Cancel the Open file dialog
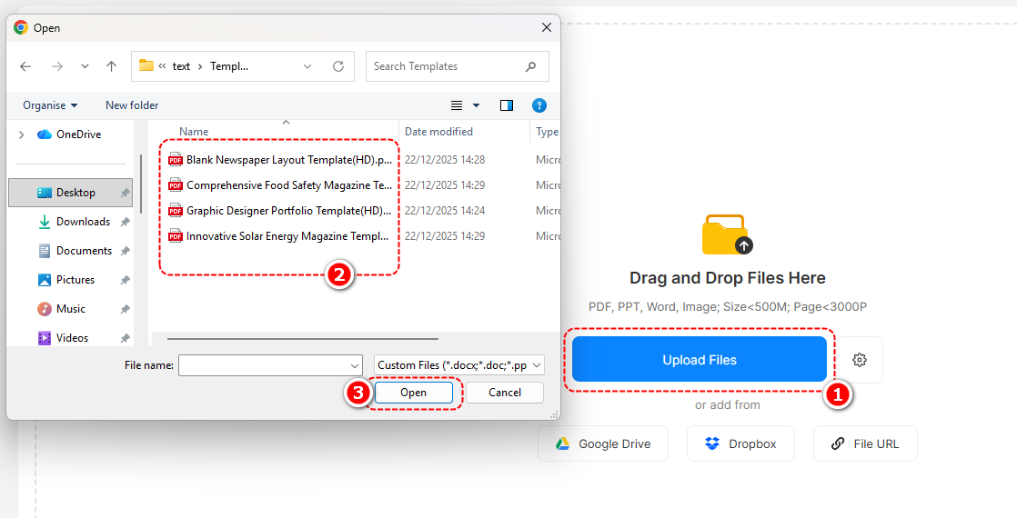Viewport: 1017px width, 518px height. (x=505, y=393)
